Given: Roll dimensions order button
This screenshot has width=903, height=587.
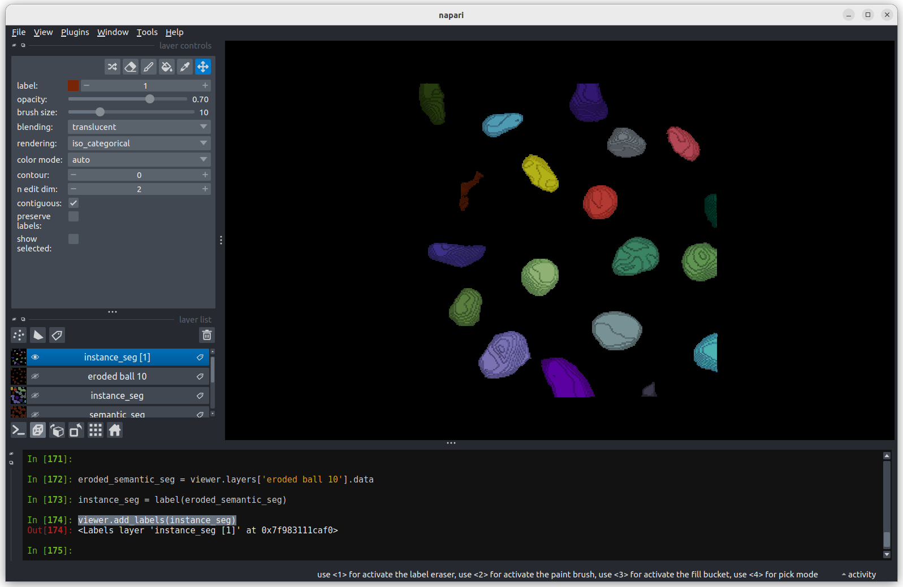Looking at the screenshot, I should tap(57, 431).
